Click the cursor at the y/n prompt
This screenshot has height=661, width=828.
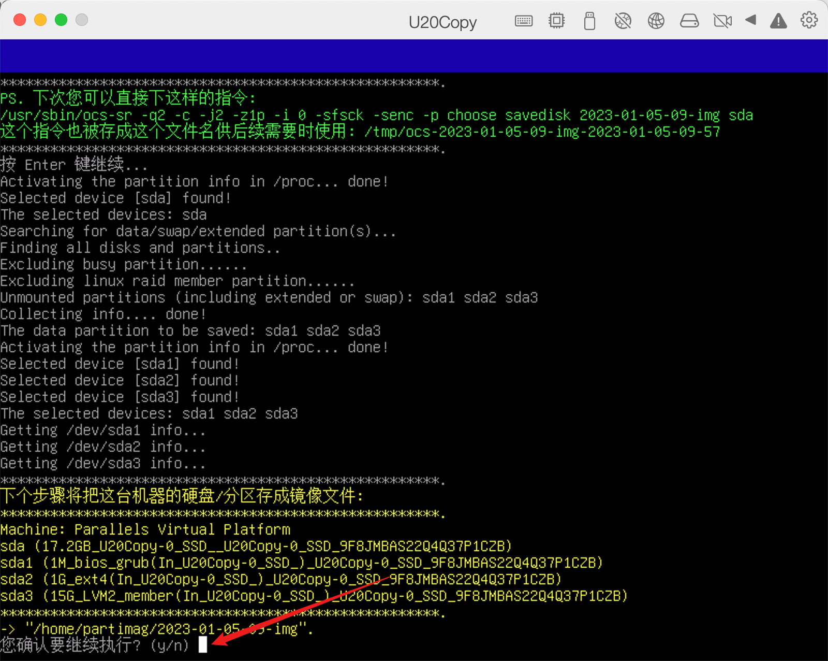(203, 645)
